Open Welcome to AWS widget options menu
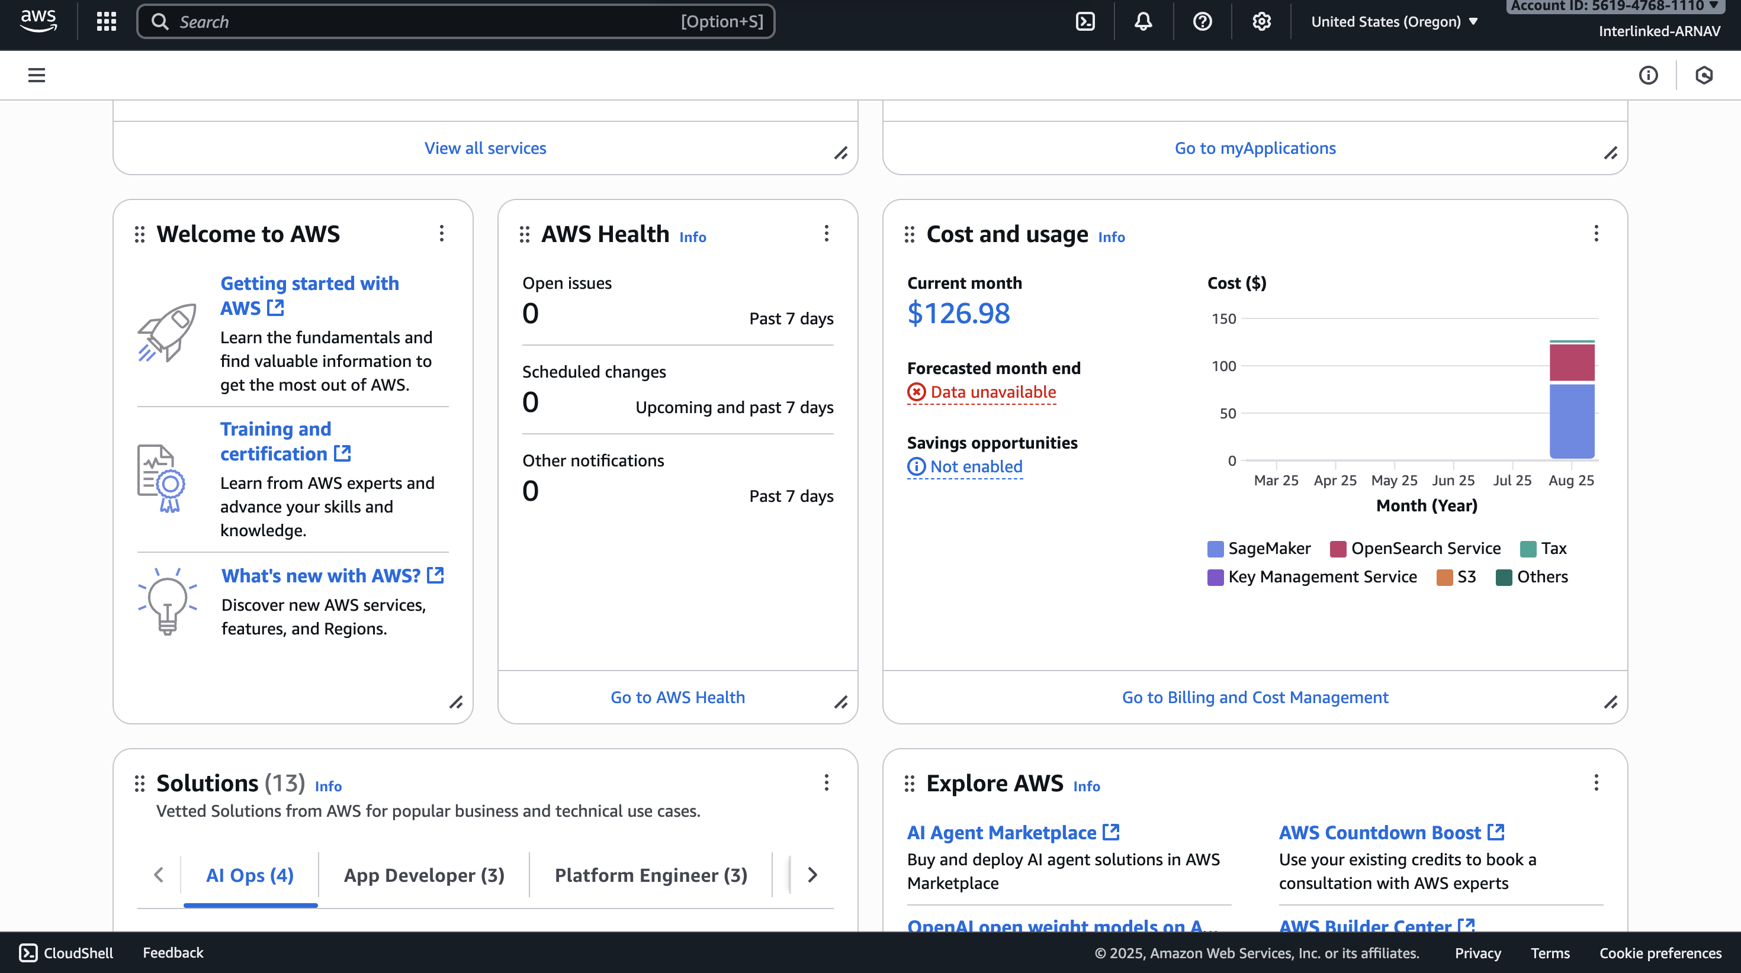 [441, 234]
